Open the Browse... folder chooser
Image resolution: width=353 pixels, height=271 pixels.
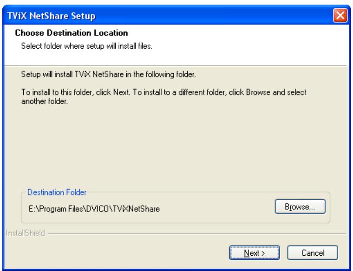pos(300,207)
